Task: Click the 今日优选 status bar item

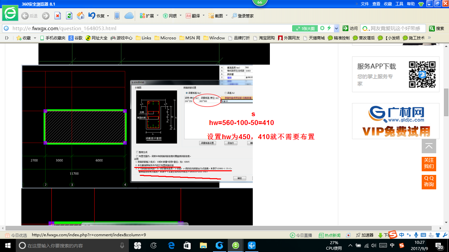Action: 16,235
